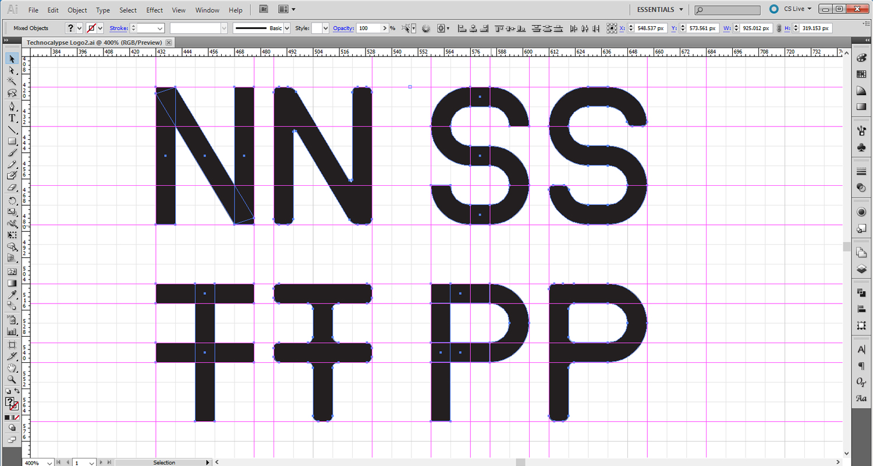Swap fill and stroke colors
The image size is (873, 466).
(17, 391)
